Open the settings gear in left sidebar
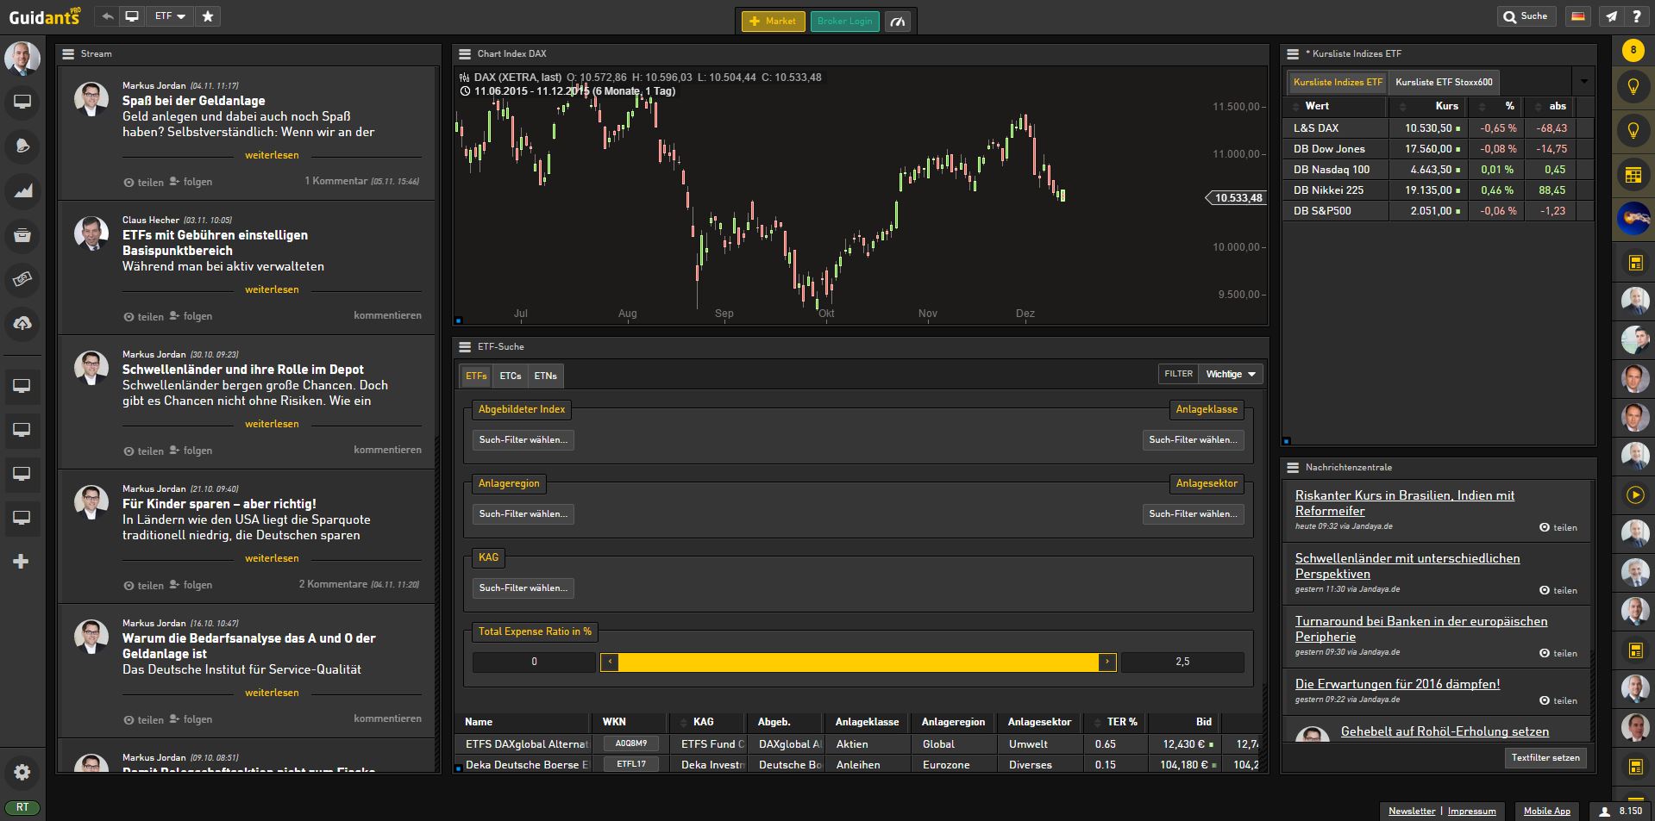This screenshot has width=1655, height=821. click(22, 773)
